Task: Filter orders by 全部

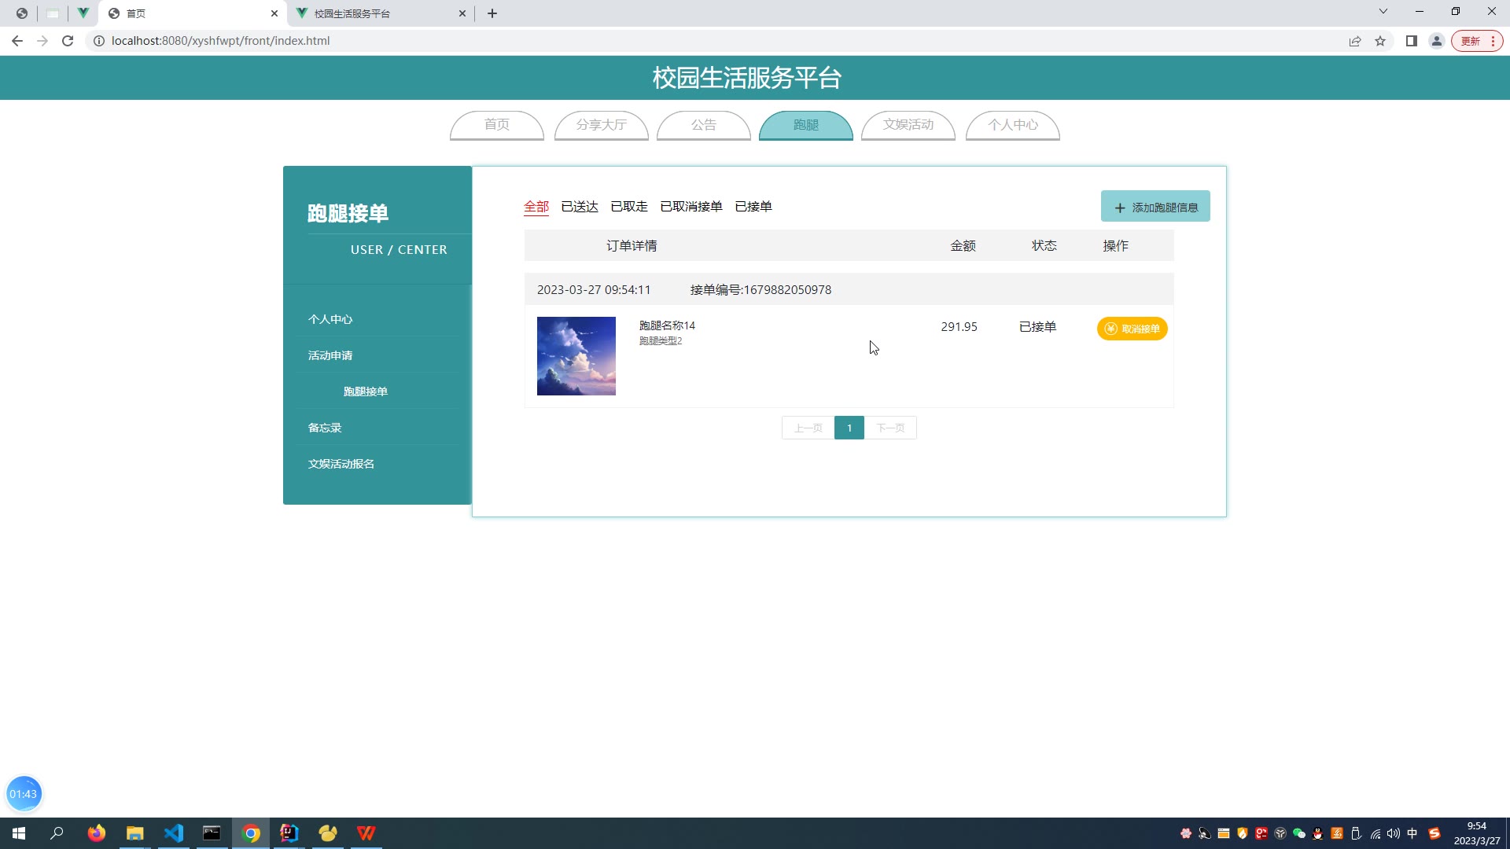Action: (x=536, y=207)
